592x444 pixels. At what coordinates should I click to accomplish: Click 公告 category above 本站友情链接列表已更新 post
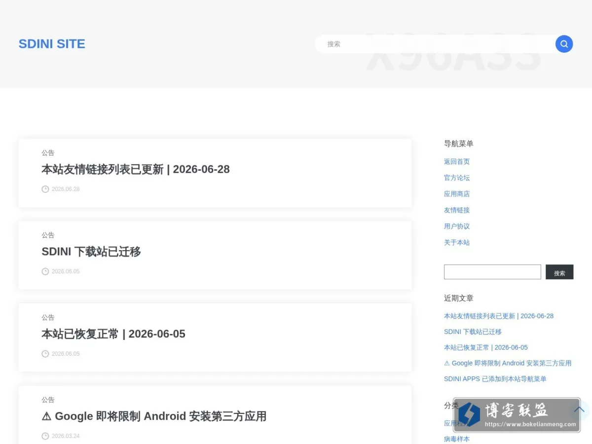tap(48, 153)
